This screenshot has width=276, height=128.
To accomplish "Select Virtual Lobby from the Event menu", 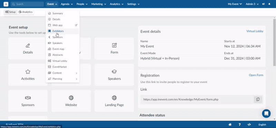I will (62, 61).
